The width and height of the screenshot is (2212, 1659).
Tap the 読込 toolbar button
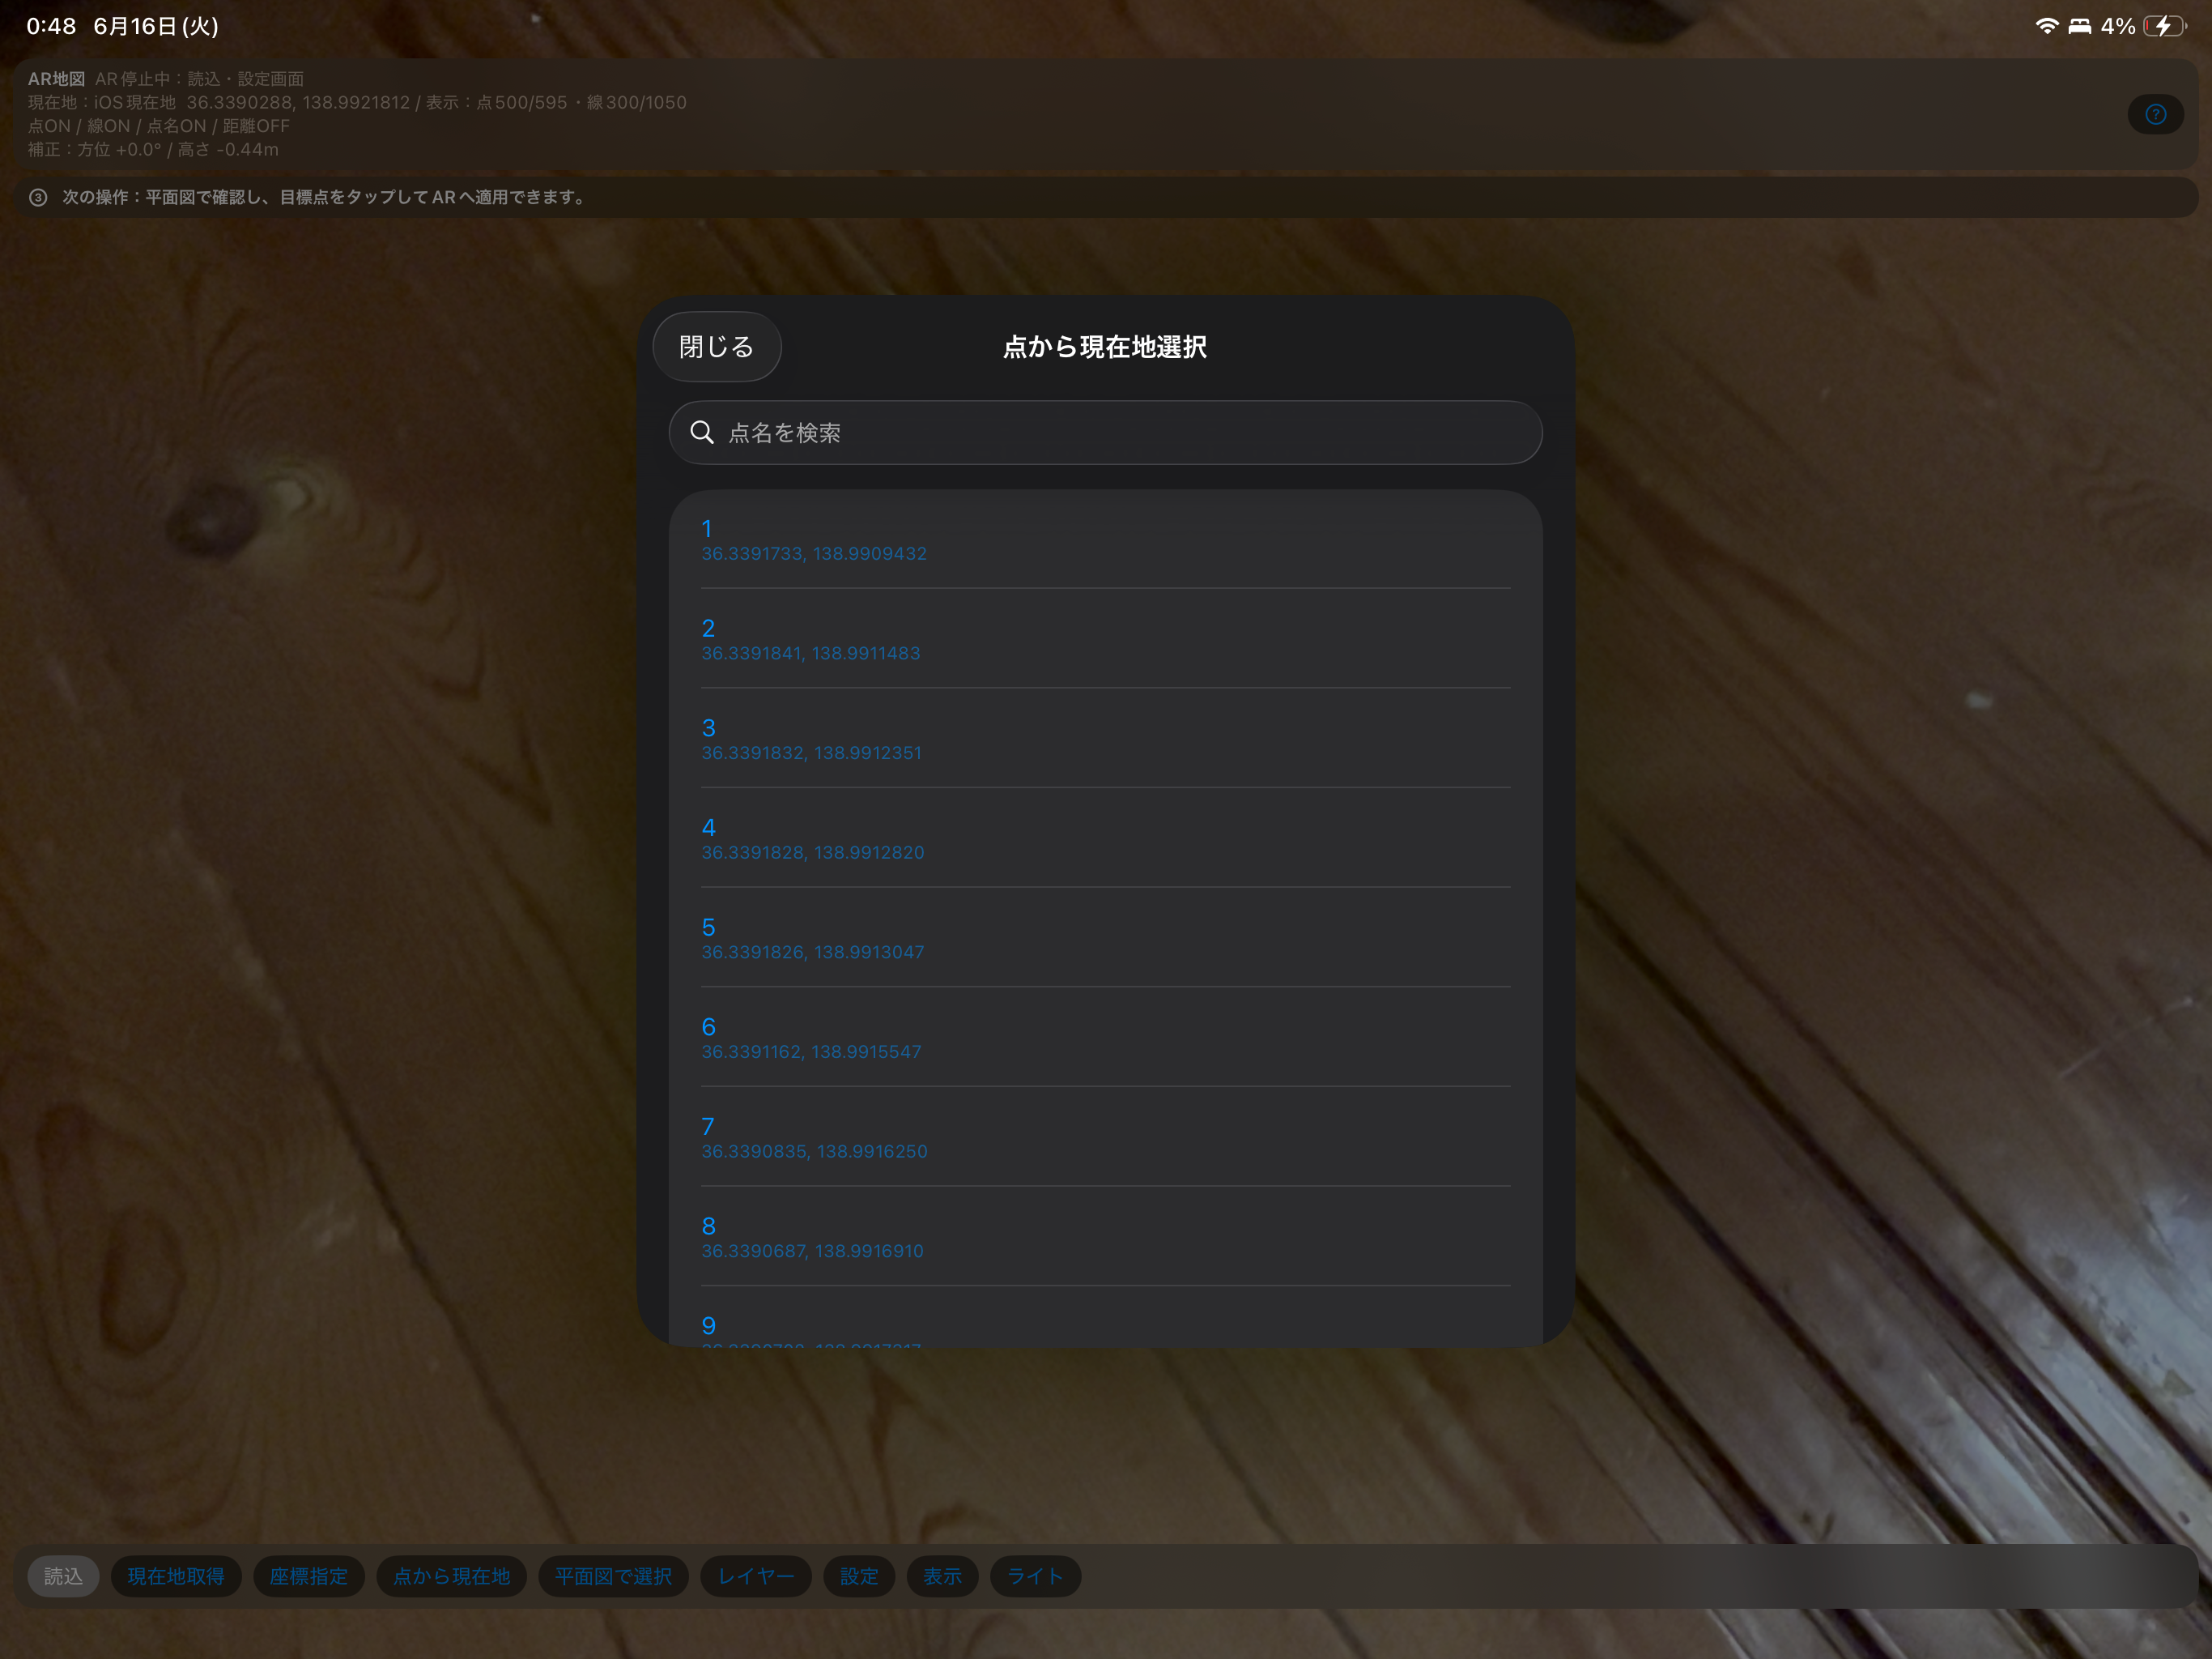pos(63,1576)
